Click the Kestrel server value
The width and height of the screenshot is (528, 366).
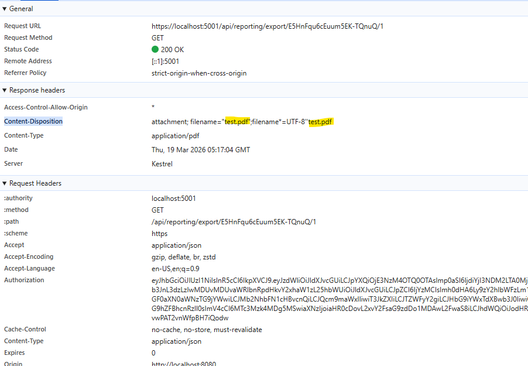pos(162,164)
